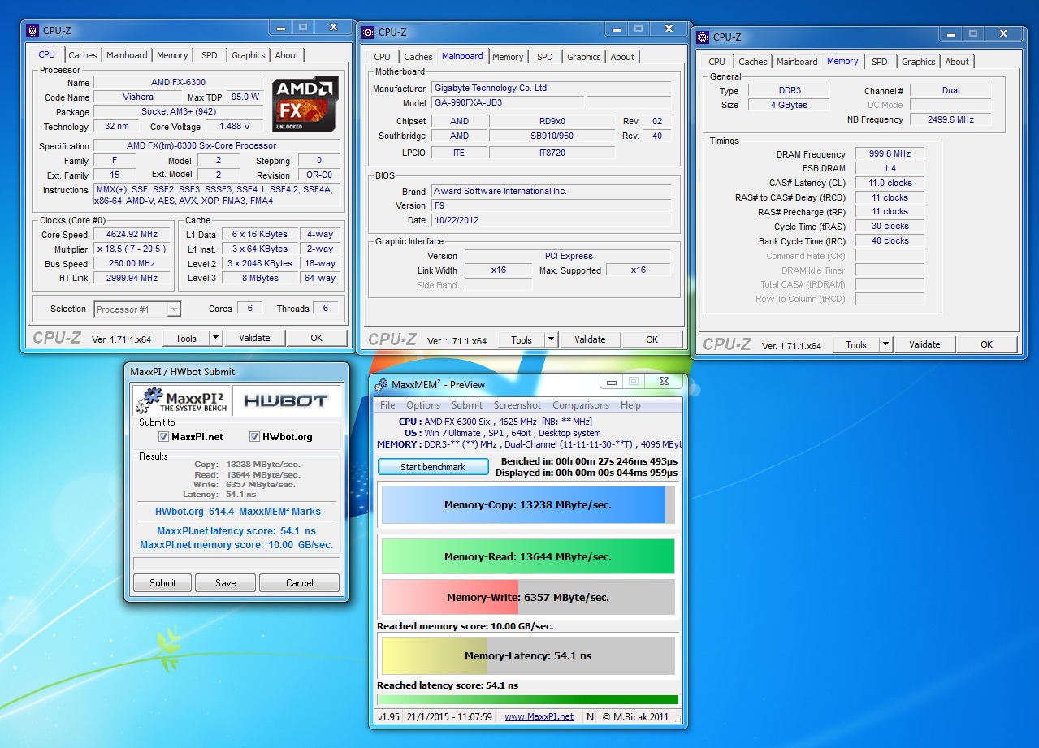The height and width of the screenshot is (748, 1039).
Task: Click the Memory-Read result bar
Action: pyautogui.click(x=528, y=557)
